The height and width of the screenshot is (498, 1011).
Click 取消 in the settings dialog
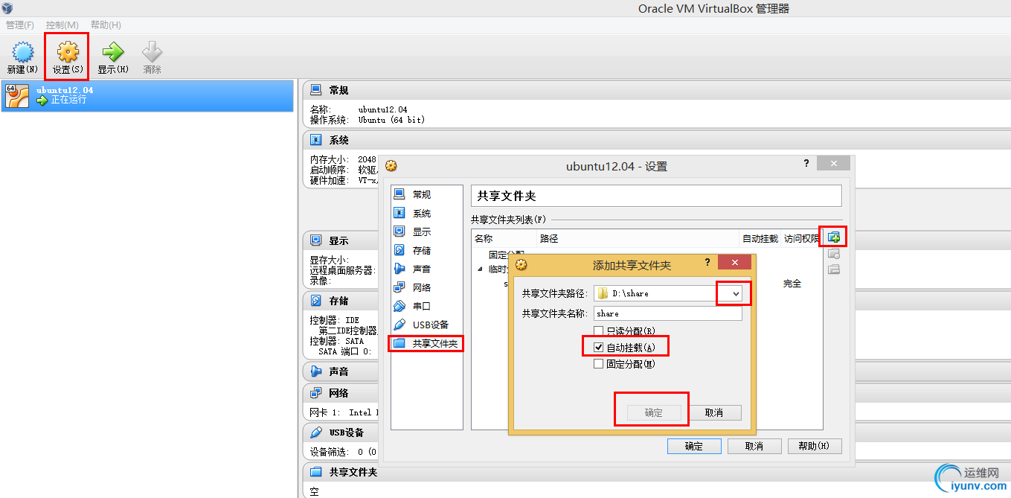pyautogui.click(x=754, y=446)
